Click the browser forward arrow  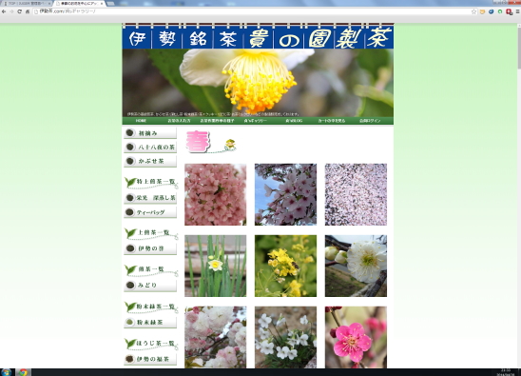point(11,11)
